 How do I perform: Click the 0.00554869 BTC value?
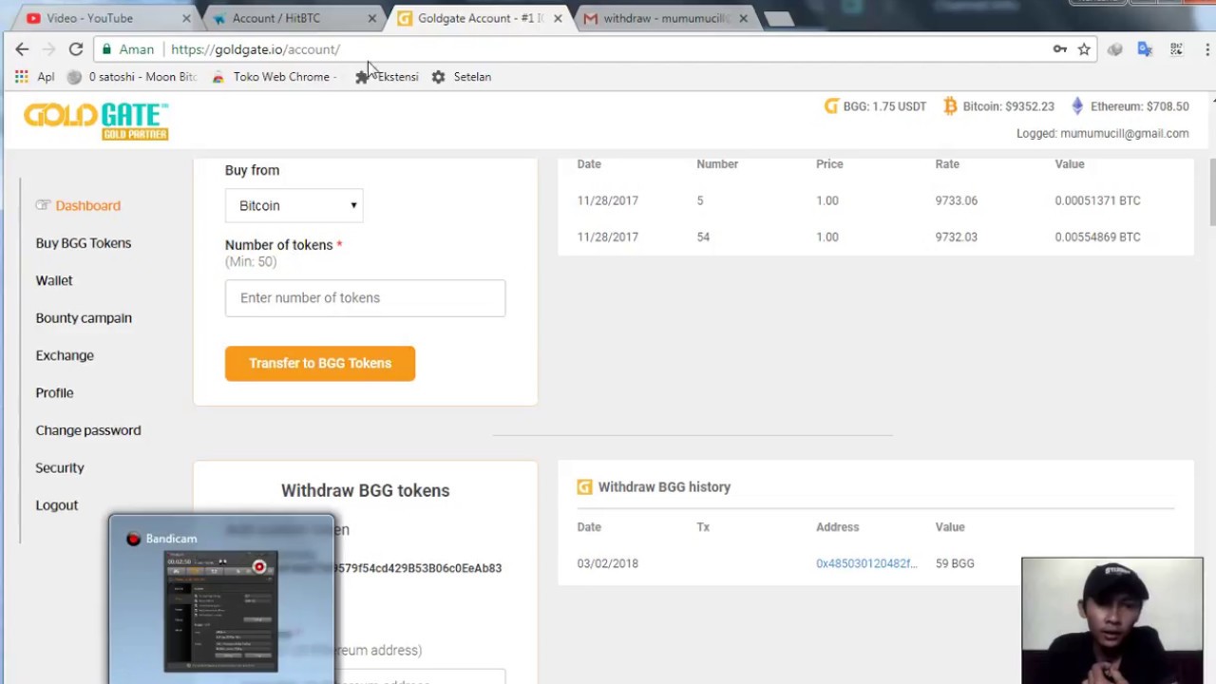tap(1097, 237)
